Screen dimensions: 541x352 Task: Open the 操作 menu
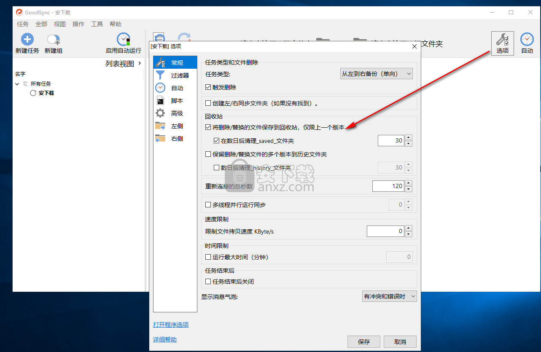[78, 24]
